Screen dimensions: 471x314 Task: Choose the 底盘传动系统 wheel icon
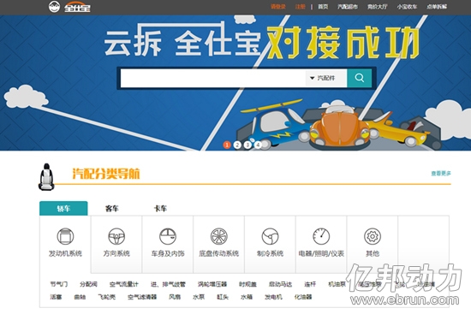[x=219, y=236]
